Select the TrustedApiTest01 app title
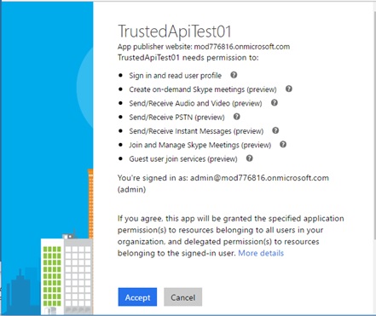The width and height of the screenshot is (376, 316). point(175,32)
